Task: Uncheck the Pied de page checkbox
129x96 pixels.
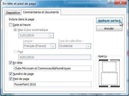Action: 11,79
